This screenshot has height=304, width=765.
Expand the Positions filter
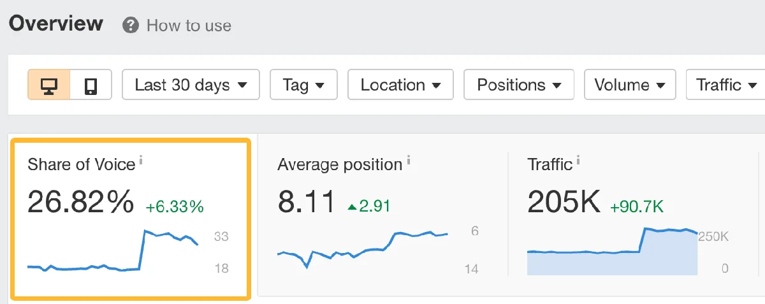coord(519,85)
